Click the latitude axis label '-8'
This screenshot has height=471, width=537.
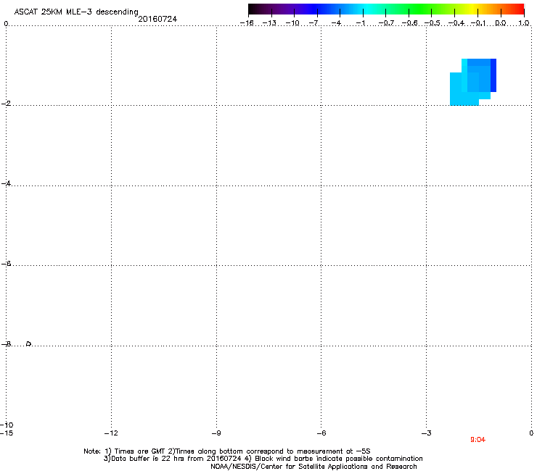6,344
